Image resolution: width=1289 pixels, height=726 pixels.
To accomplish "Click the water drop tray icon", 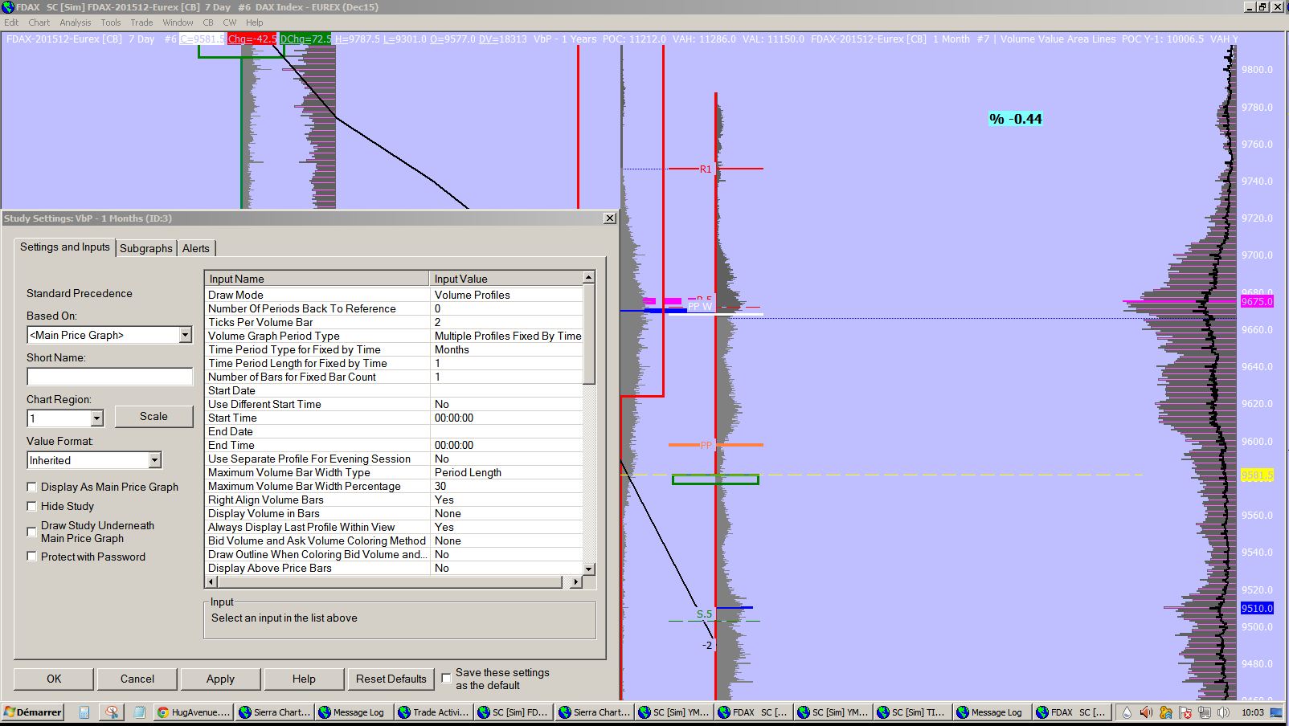I will [1127, 712].
